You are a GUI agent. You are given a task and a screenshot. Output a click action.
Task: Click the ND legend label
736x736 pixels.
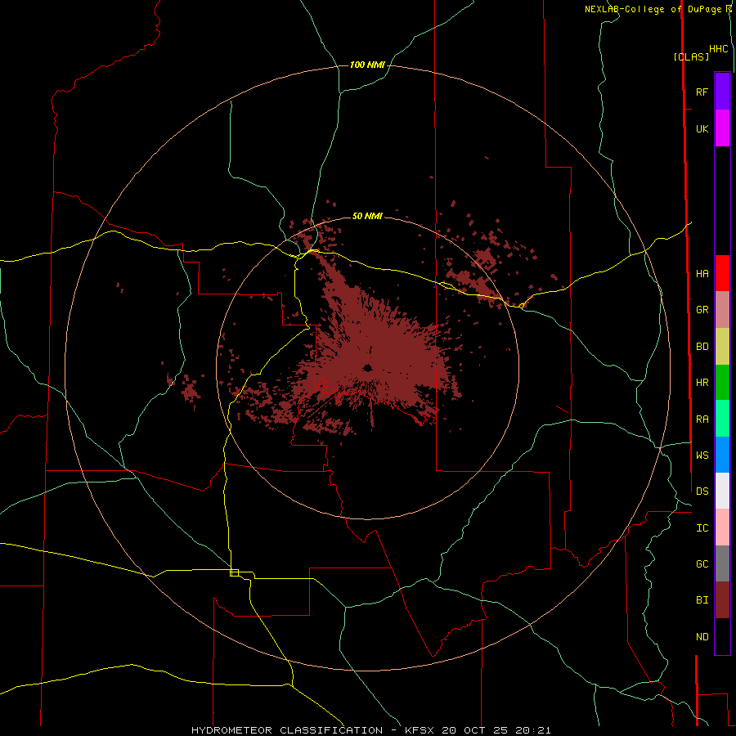[702, 636]
